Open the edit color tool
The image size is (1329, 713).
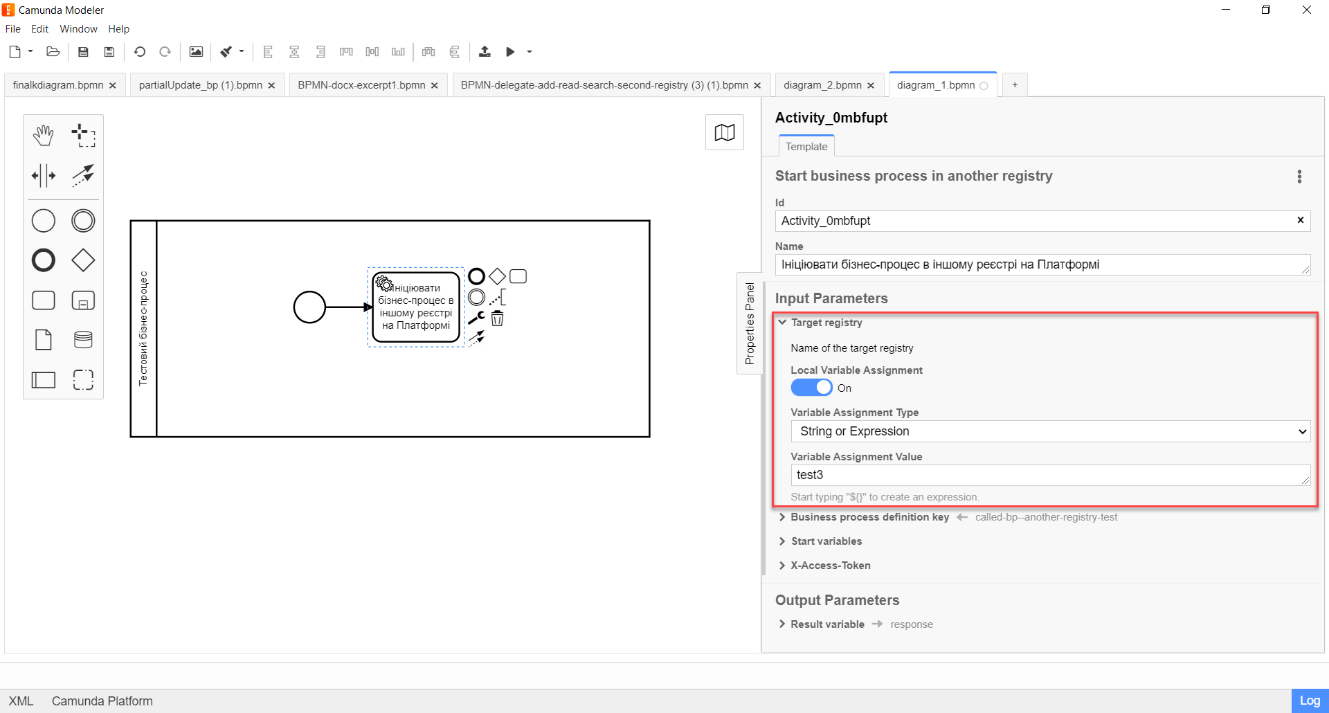[x=226, y=52]
